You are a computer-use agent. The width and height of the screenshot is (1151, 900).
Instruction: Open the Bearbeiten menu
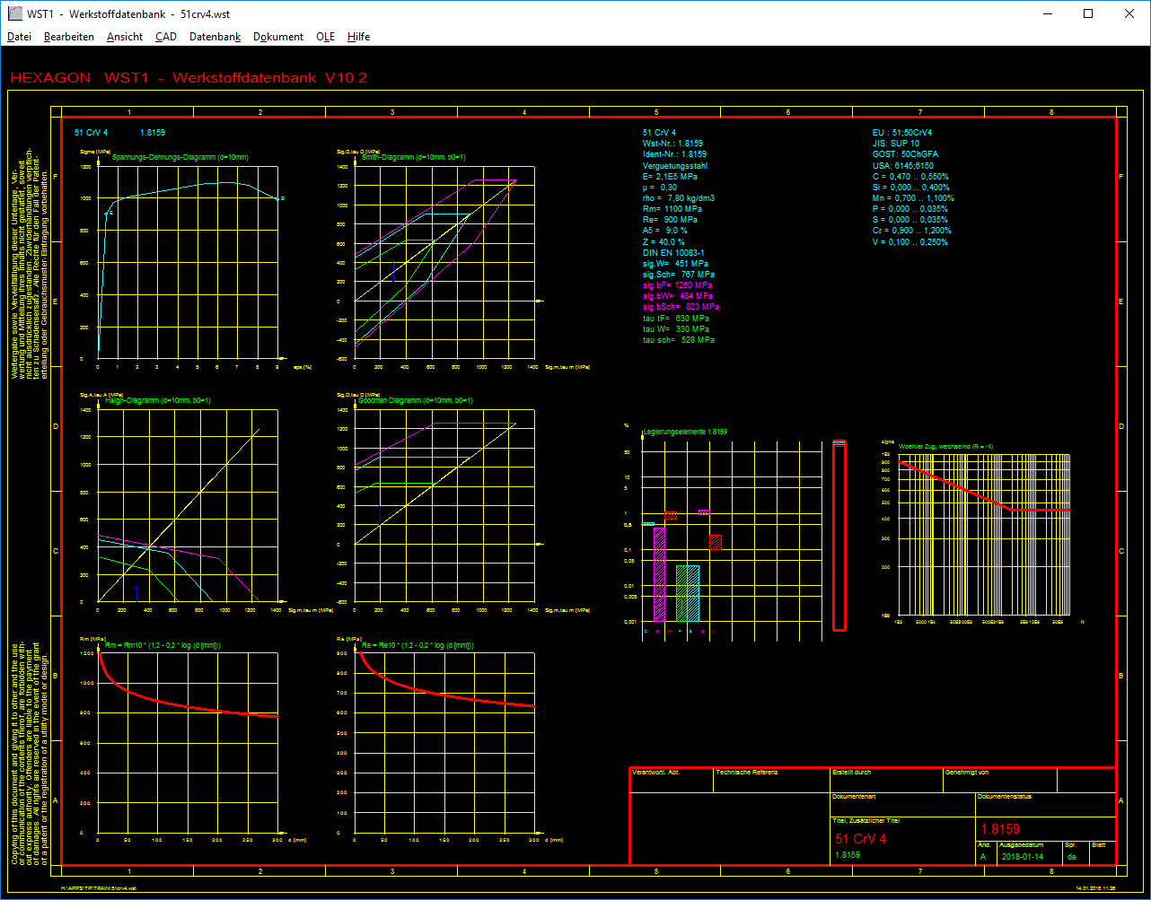click(x=69, y=37)
